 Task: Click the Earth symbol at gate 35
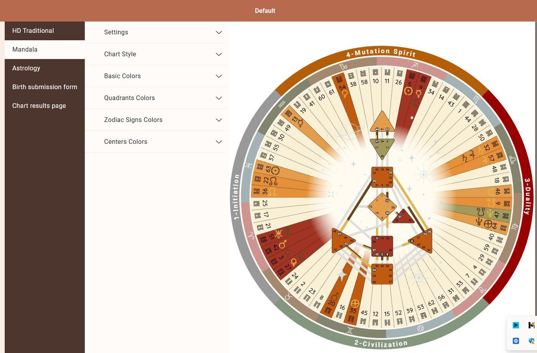355,303
